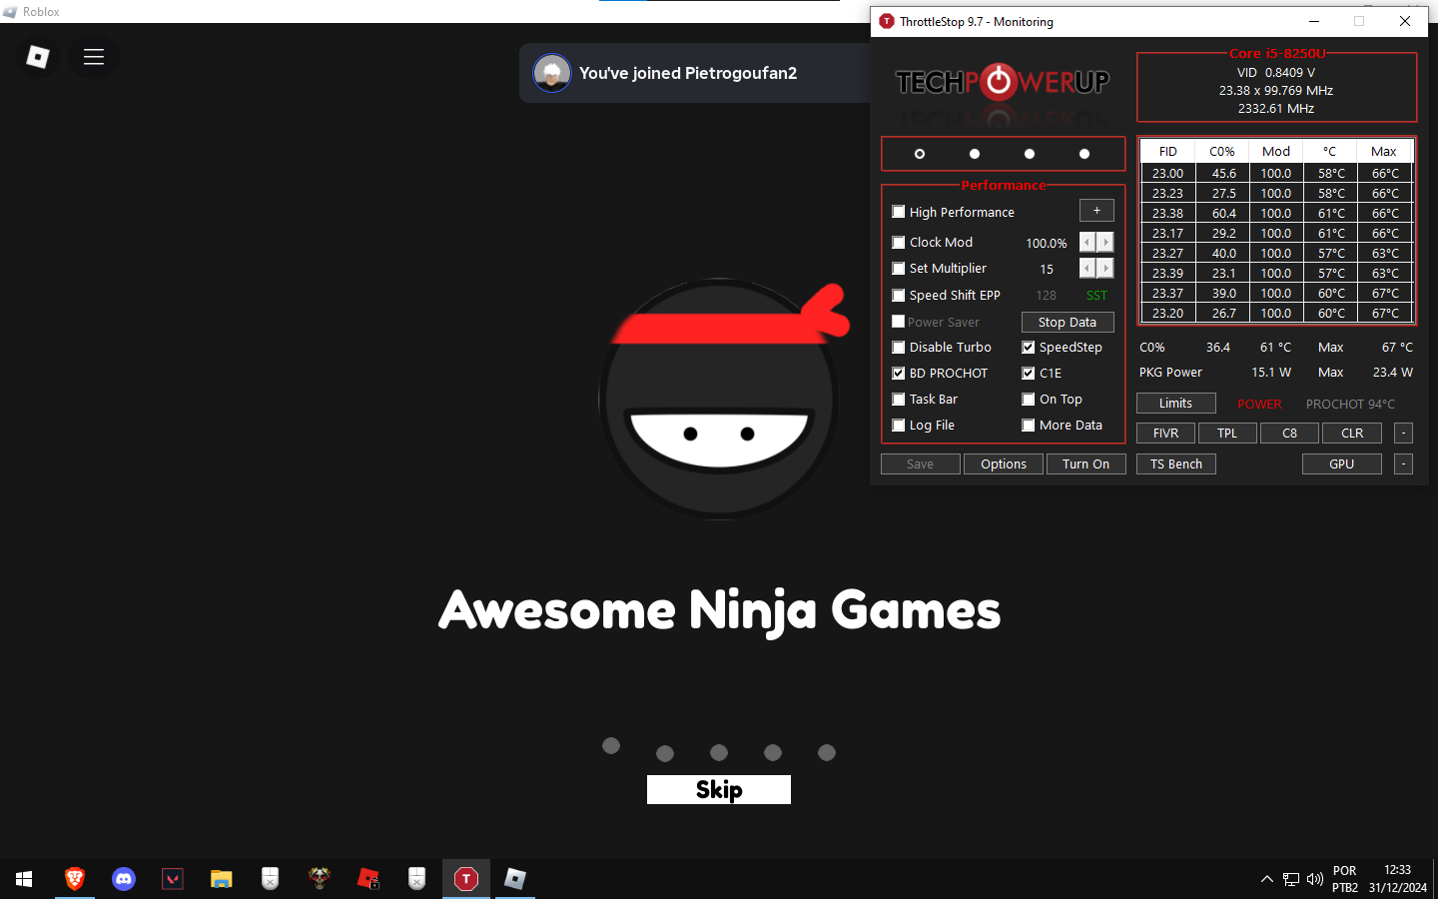Open Roblox Studio red taskbar icon
1438x899 pixels.
(368, 879)
